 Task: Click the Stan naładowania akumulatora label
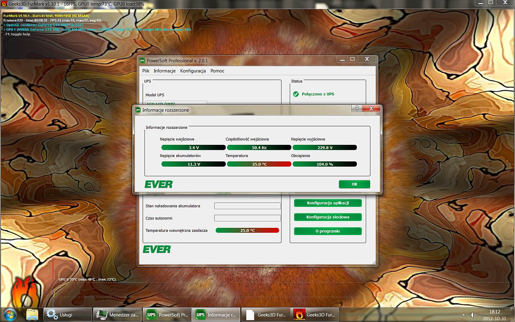(173, 206)
